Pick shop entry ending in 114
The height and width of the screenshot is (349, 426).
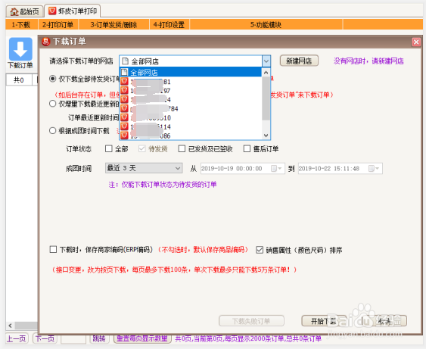click(191, 126)
